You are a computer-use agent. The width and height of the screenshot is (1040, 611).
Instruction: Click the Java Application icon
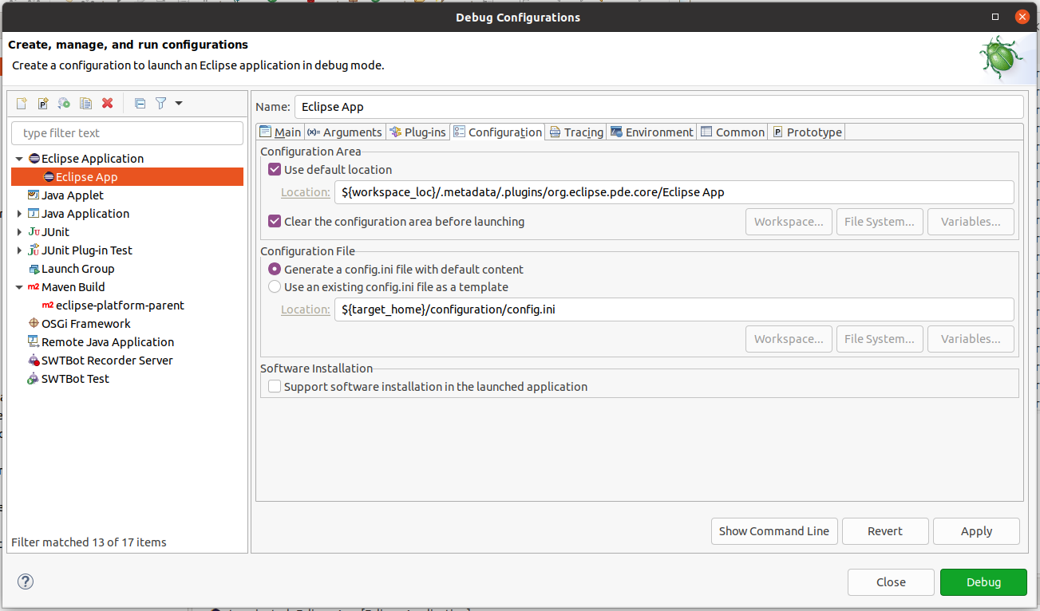[34, 214]
